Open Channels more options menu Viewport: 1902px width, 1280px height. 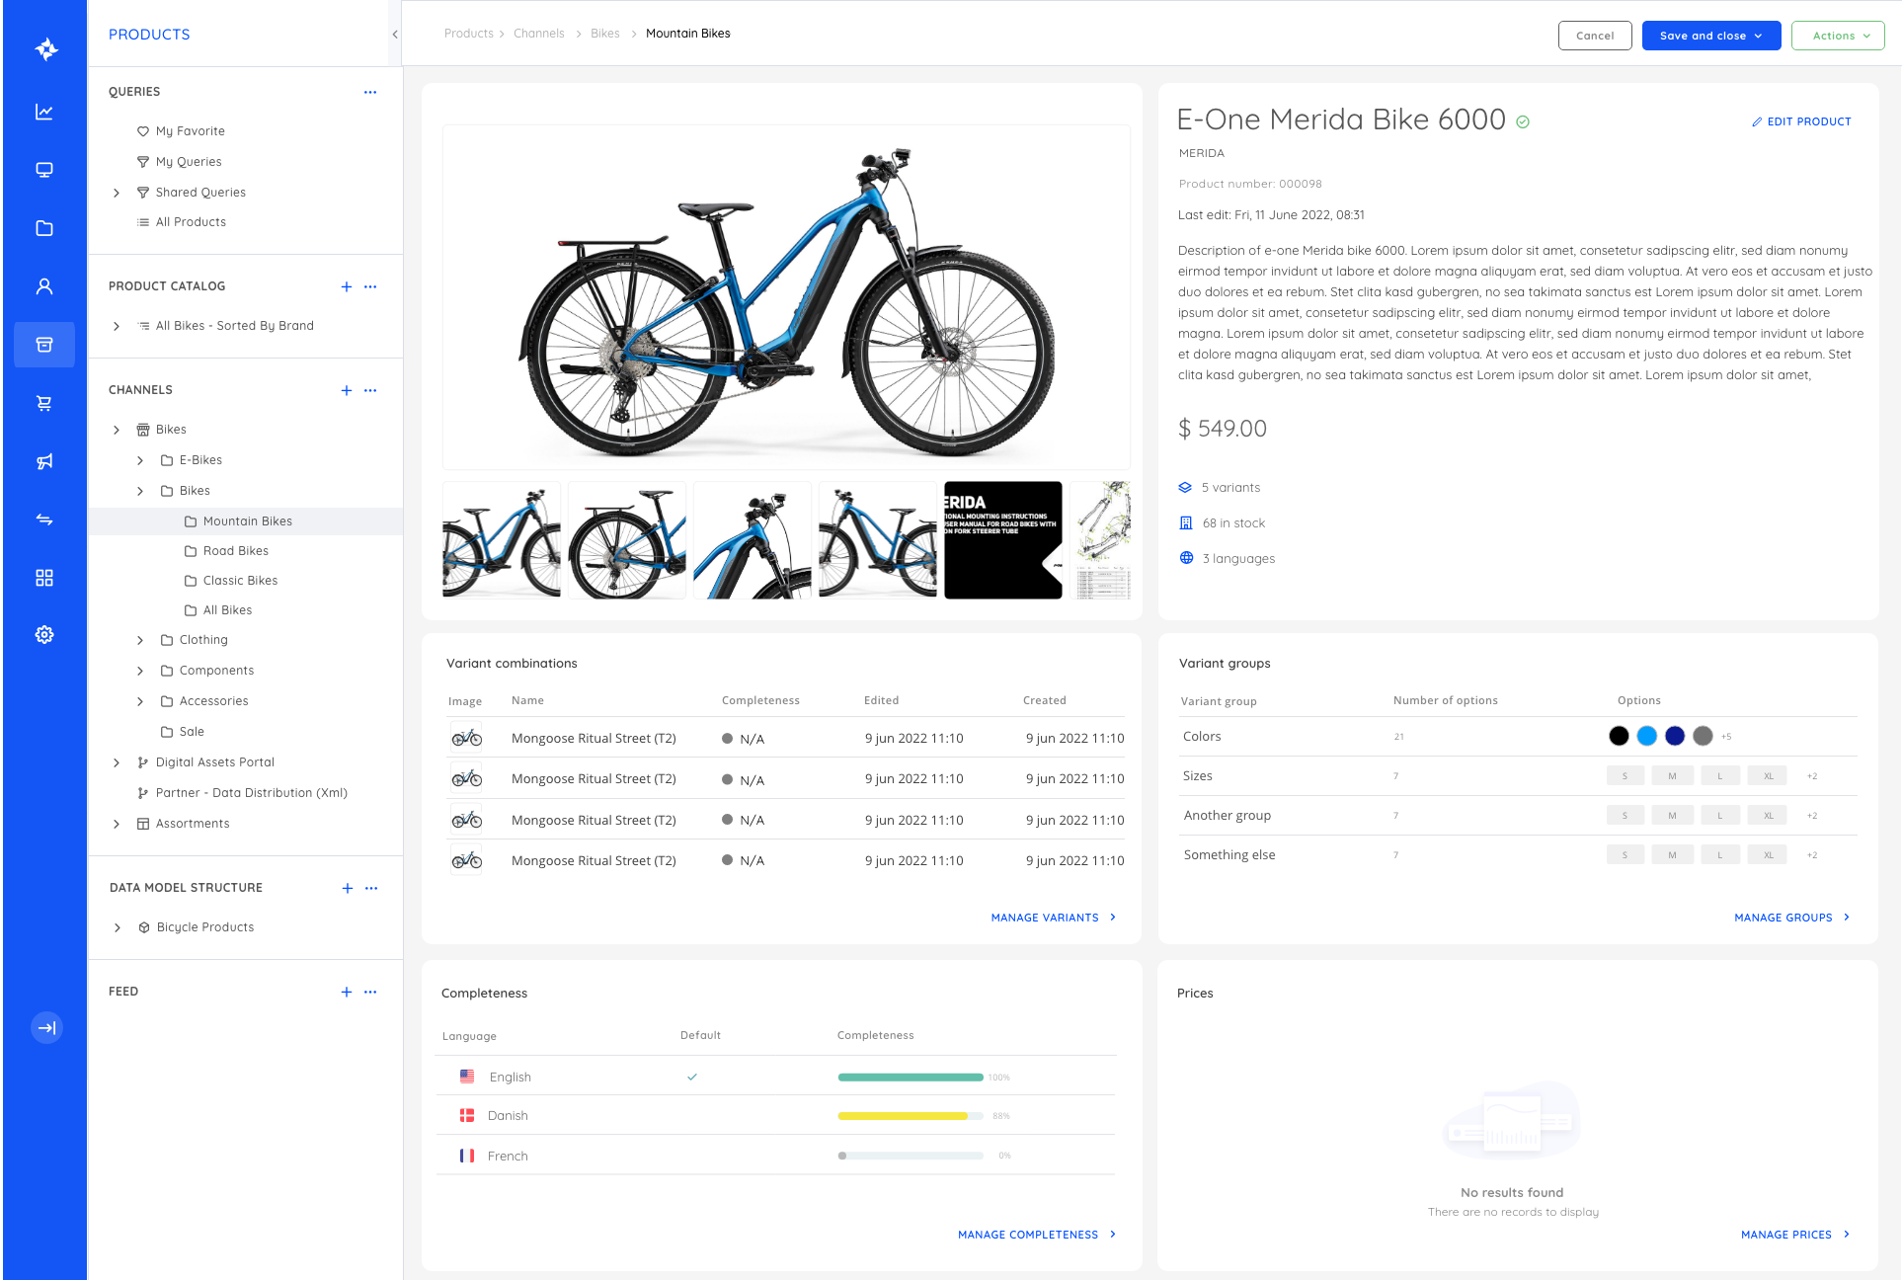point(370,390)
